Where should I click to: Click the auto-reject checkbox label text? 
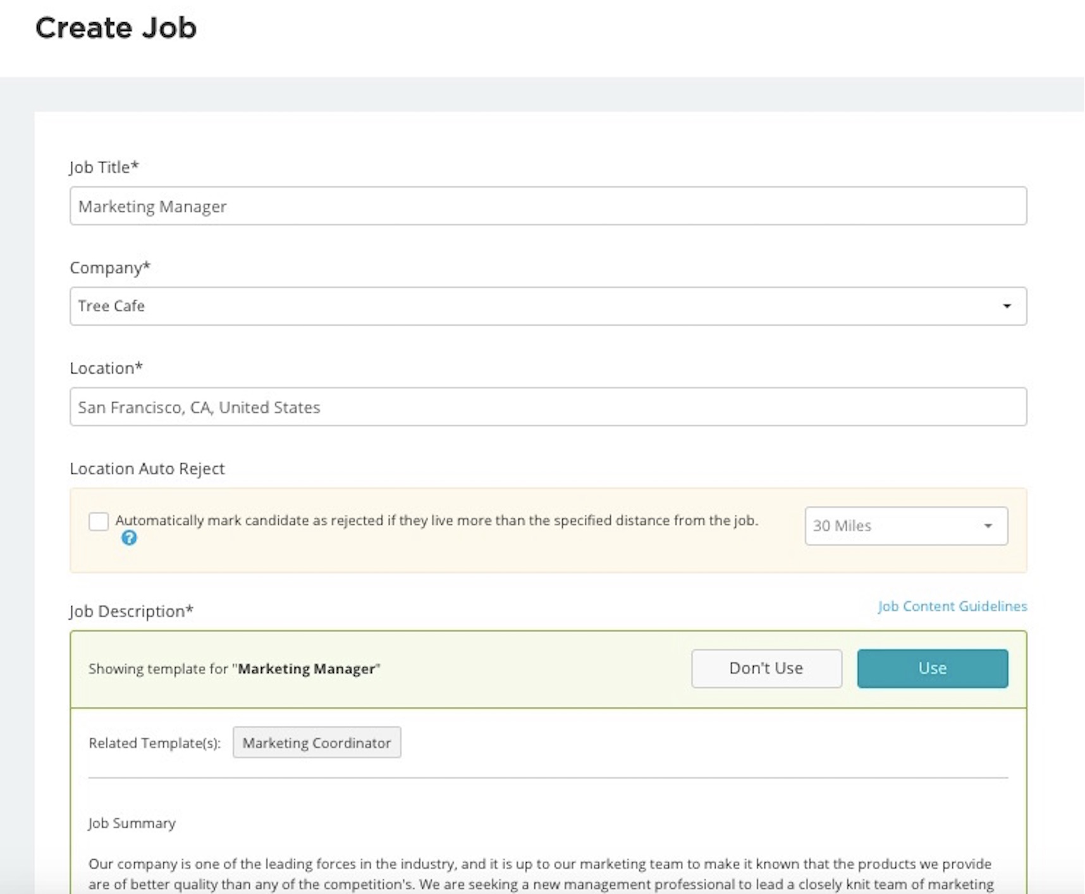pos(436,521)
